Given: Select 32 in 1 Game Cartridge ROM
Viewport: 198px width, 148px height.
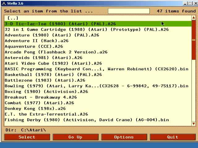Looking at the screenshot, I should click(x=87, y=30).
